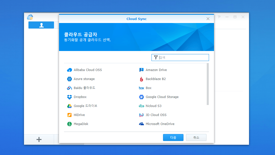Screen dimensions: 275x155
Task: Select the Alibaba Cloud OSS icon
Action: click(69, 70)
